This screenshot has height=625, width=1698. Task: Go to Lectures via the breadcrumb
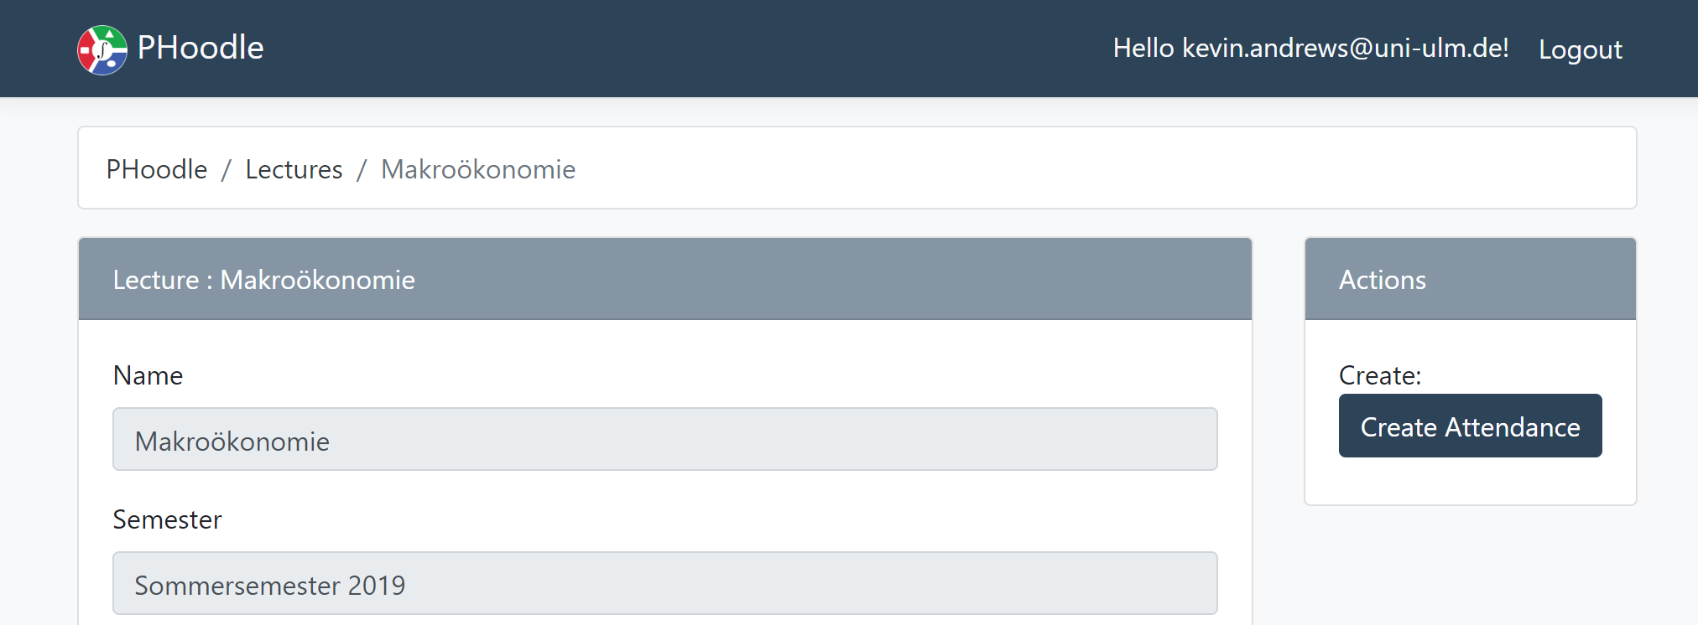[x=294, y=169]
